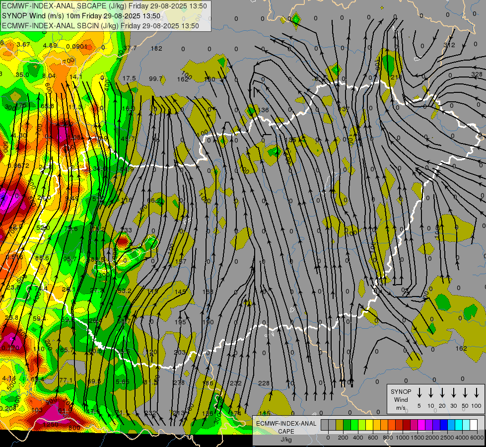Click the 100 m/s wind arrow in legend
Image resolution: width=486 pixels, height=447 pixels.
pyautogui.click(x=477, y=393)
